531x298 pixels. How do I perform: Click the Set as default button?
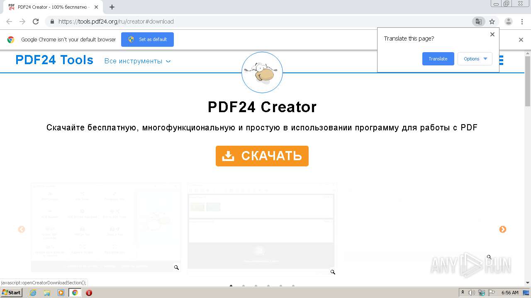(x=147, y=39)
